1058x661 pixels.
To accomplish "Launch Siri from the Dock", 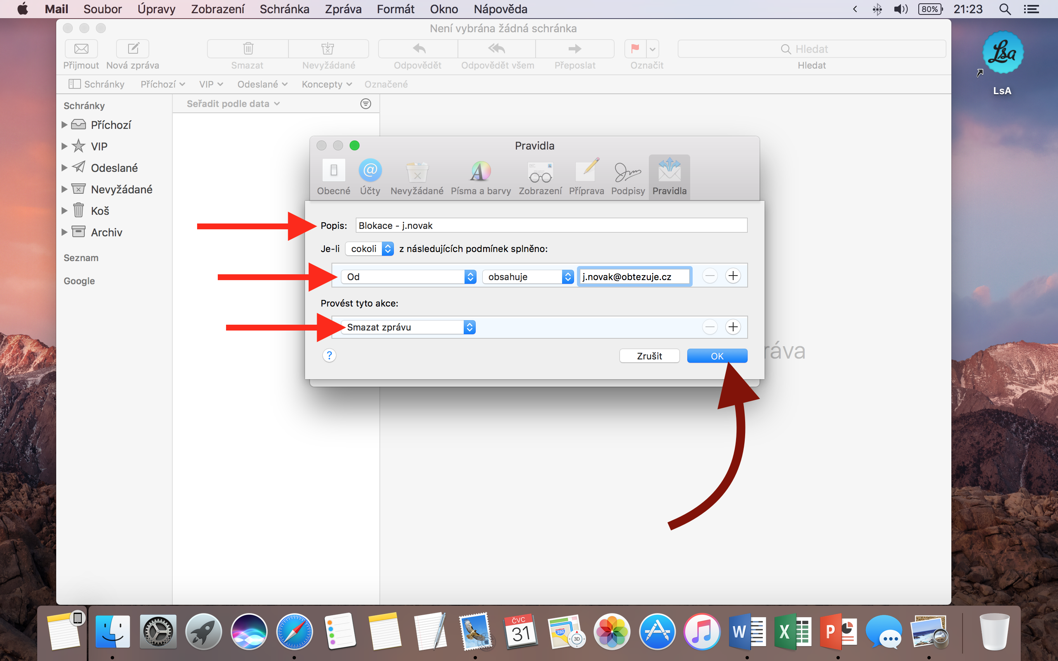I will coord(249,631).
